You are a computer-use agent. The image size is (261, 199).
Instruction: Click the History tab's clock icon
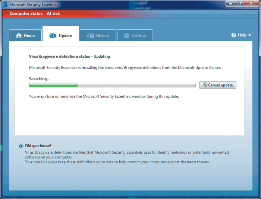click(90, 36)
